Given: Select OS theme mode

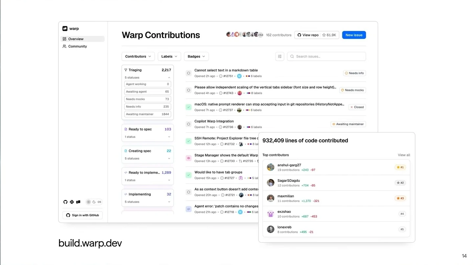Looking at the screenshot, I should [99, 202].
